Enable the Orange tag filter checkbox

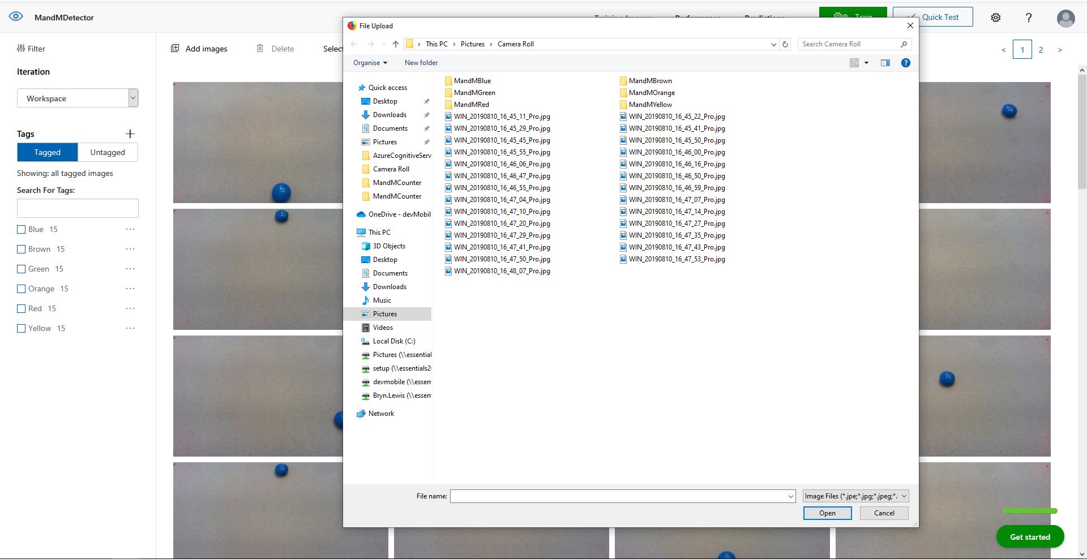(22, 289)
